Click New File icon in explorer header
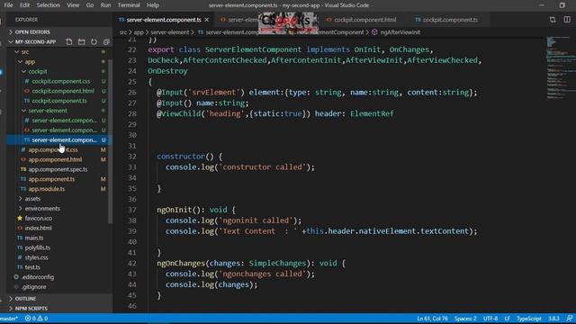Screen dimensions: 576x324 69,42
